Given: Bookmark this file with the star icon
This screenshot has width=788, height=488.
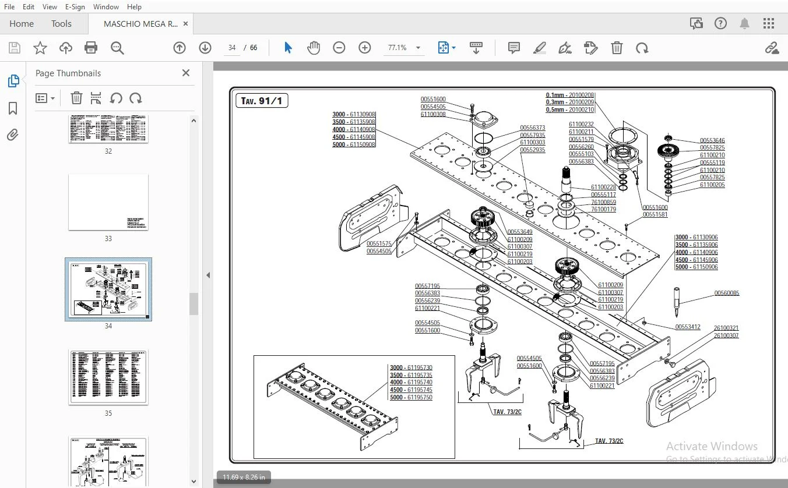Looking at the screenshot, I should click(x=40, y=48).
